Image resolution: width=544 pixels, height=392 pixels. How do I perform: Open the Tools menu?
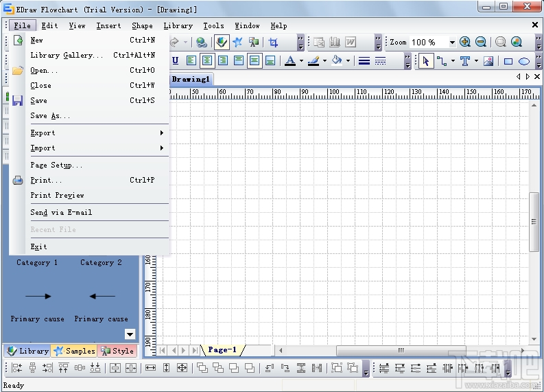pyautogui.click(x=213, y=25)
